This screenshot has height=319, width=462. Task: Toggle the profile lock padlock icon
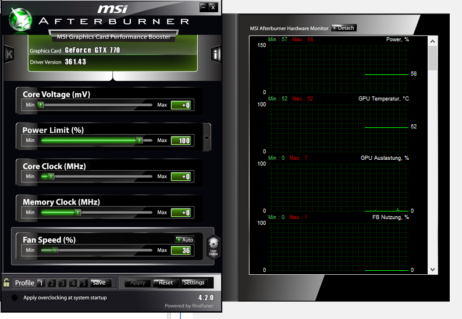6,282
